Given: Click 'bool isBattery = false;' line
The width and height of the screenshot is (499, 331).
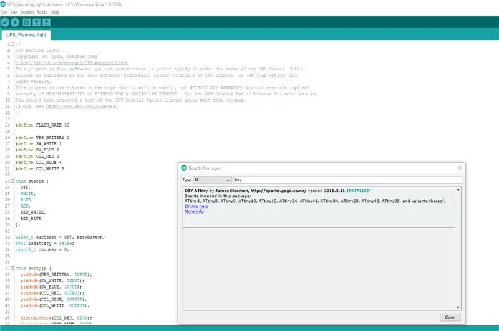Looking at the screenshot, I should tap(45, 243).
